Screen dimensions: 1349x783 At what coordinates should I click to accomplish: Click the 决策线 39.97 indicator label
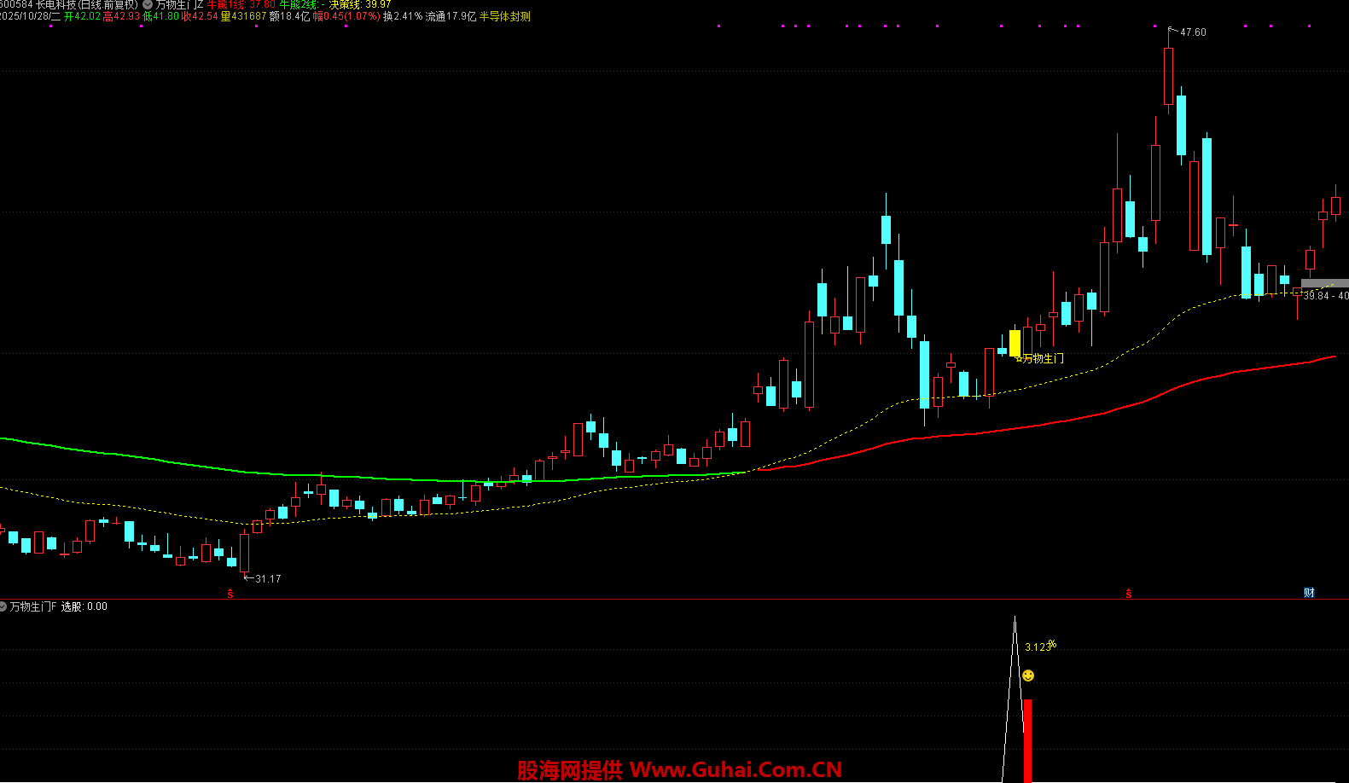pos(360,5)
